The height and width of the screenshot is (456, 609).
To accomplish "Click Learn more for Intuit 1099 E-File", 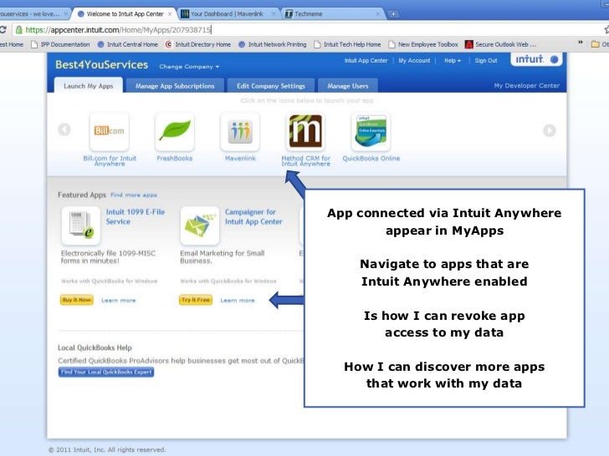I will [x=119, y=300].
